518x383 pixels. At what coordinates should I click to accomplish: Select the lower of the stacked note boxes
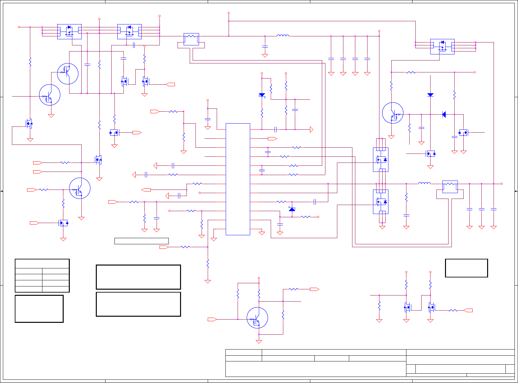point(138,304)
